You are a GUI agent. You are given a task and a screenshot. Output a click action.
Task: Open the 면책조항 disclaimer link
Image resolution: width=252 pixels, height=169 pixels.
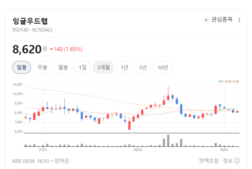coord(209,161)
